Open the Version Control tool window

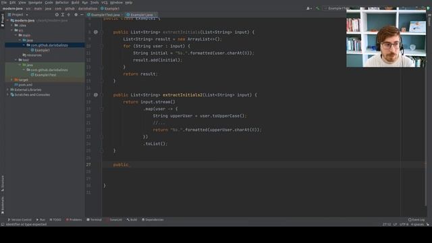click(x=20, y=219)
